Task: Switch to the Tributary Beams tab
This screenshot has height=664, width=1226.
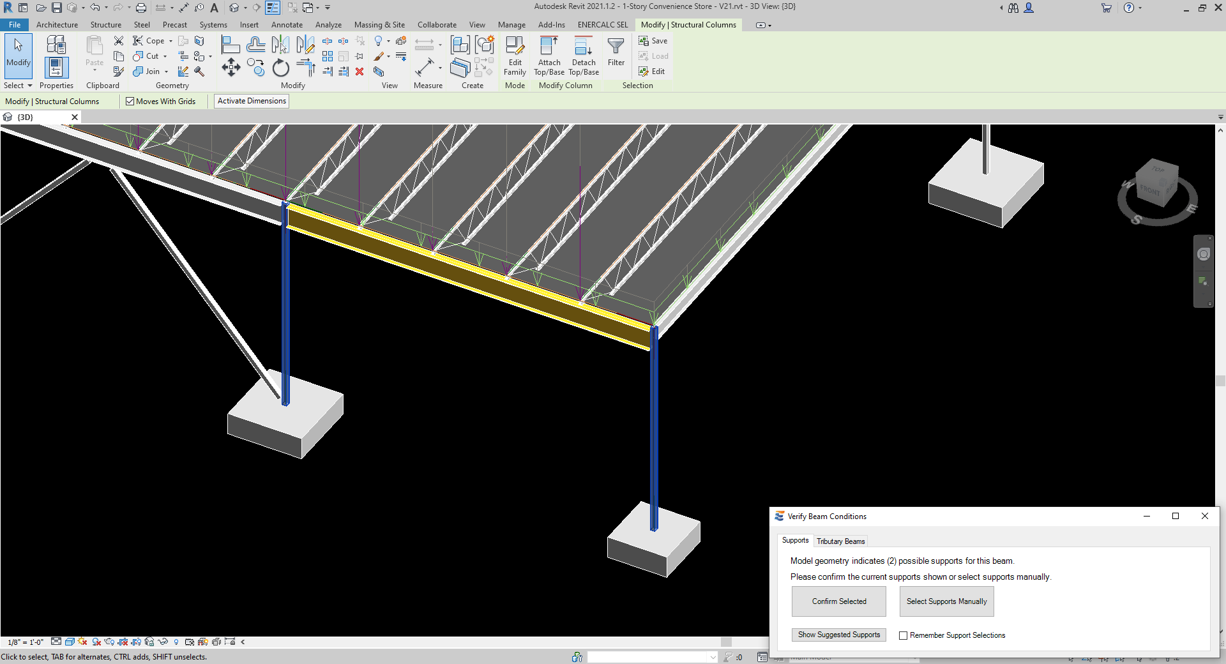Action: click(840, 541)
